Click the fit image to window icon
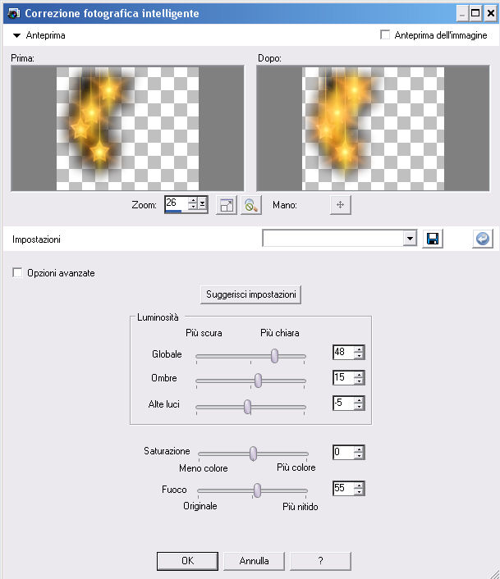 tap(226, 205)
